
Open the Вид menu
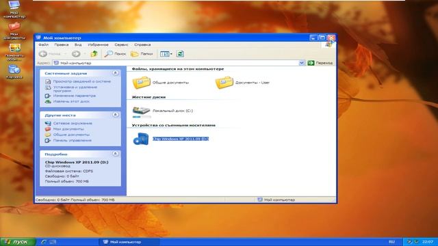point(78,44)
